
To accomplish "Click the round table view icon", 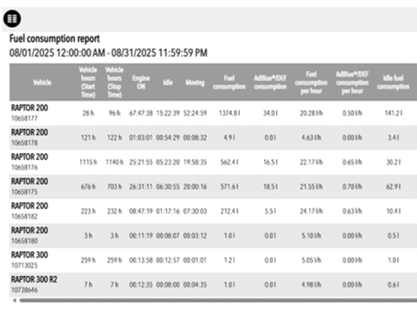I will [x=13, y=19].
